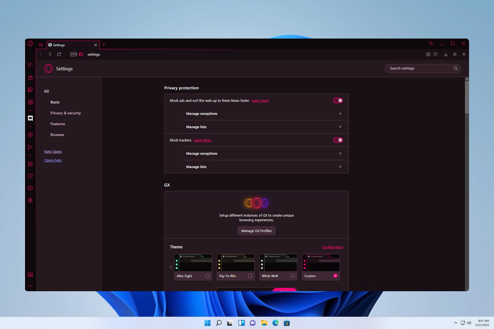This screenshot has width=494, height=329.
Task: Open the sidebar three-dots more menu
Action: coord(30,286)
